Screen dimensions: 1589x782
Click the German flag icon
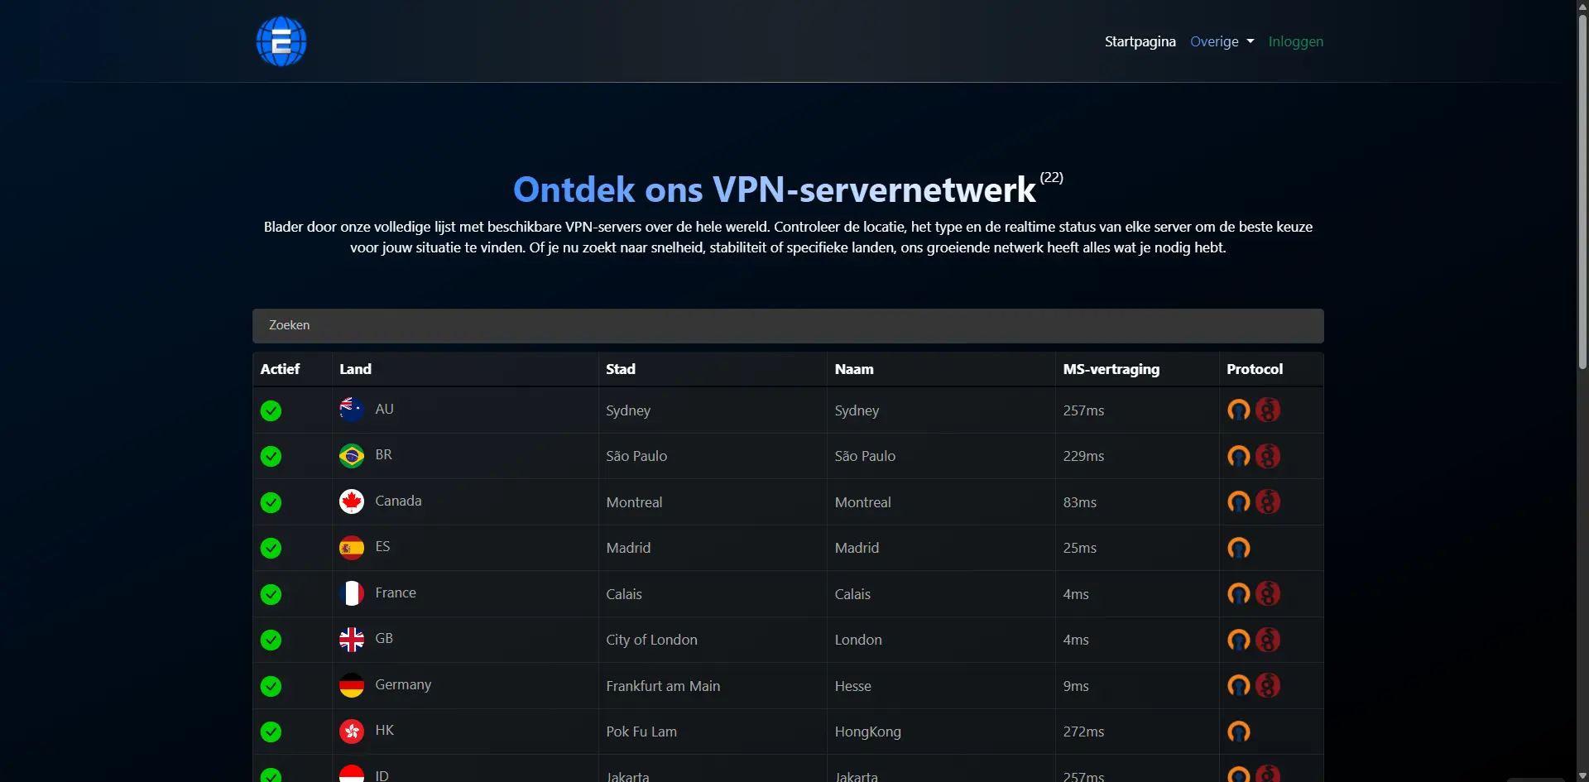click(352, 685)
